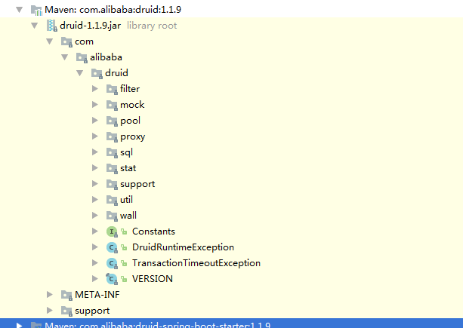Viewport: 463px width, 328px height.
Task: Click the public-access lock icon beside DruidRuntimeException
Action: click(x=124, y=247)
